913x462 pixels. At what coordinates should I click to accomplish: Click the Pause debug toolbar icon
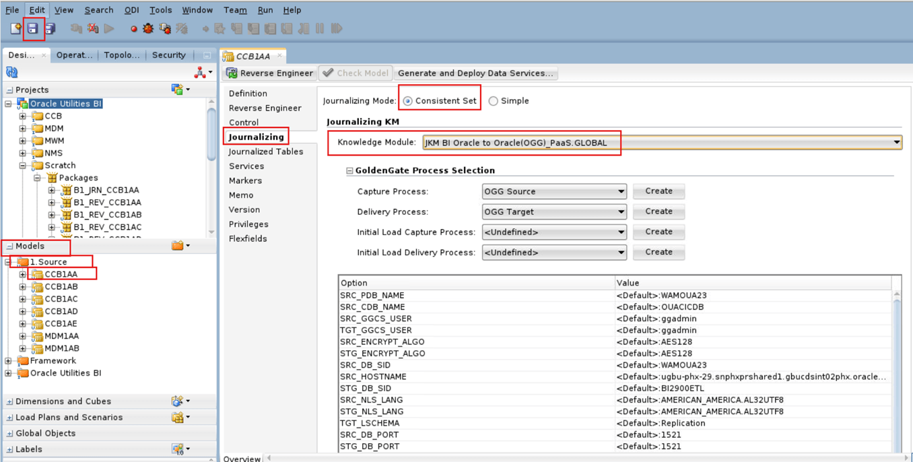click(320, 29)
